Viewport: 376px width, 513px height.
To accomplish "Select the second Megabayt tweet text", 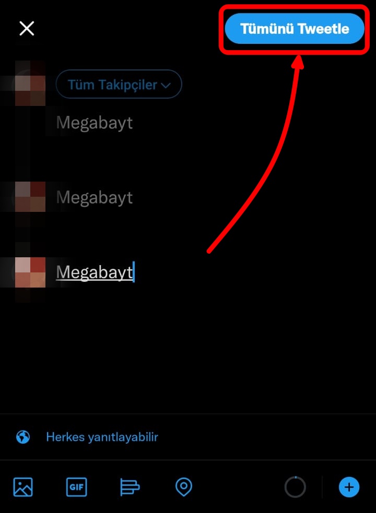I will tap(95, 198).
